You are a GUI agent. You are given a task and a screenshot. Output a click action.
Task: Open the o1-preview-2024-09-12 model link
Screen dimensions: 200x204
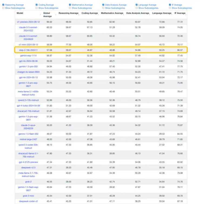click(x=28, y=22)
